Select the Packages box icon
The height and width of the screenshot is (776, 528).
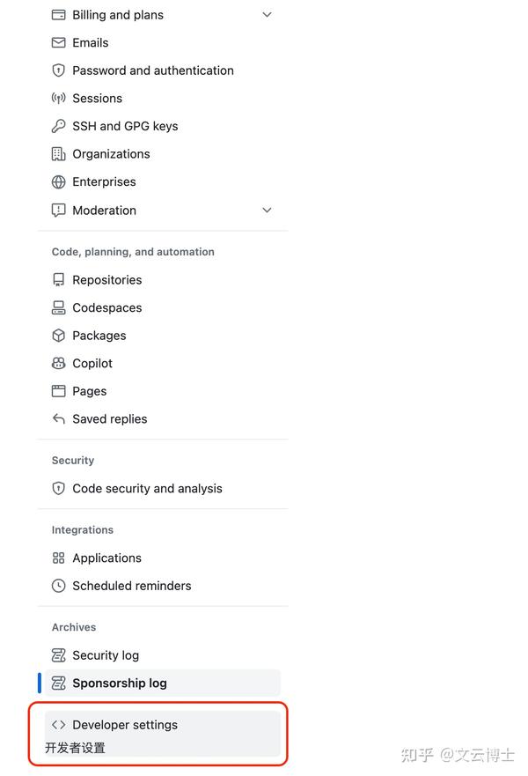(57, 336)
